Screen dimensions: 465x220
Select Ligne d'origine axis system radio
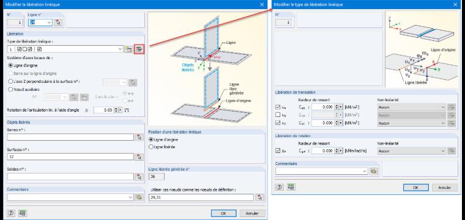click(x=10, y=66)
